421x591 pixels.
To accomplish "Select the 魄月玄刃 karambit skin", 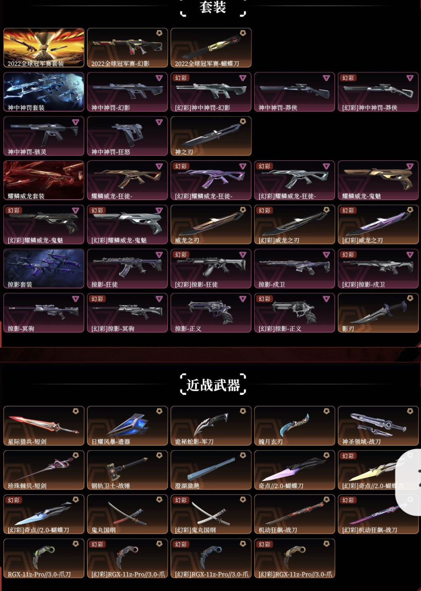I will (294, 426).
